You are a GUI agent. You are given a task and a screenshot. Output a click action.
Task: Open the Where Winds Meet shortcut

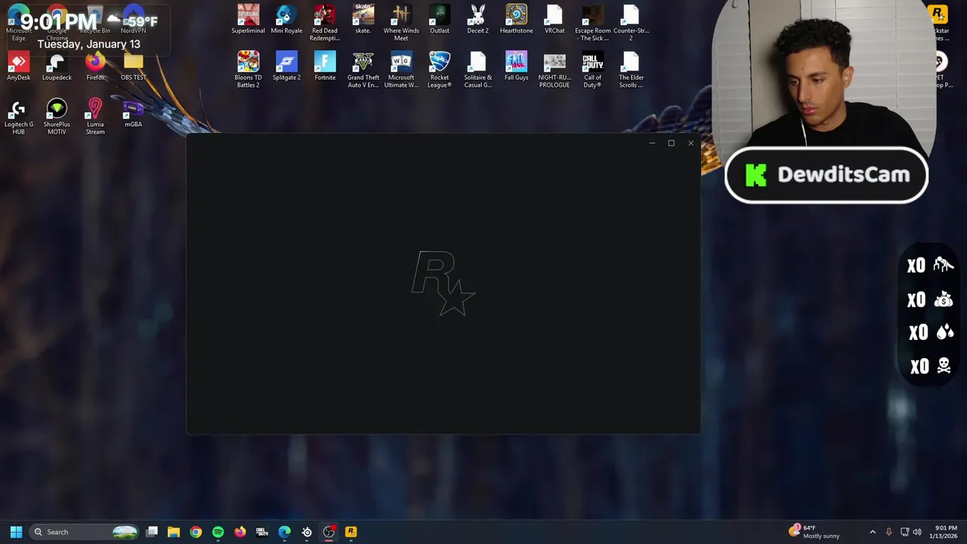tap(401, 23)
